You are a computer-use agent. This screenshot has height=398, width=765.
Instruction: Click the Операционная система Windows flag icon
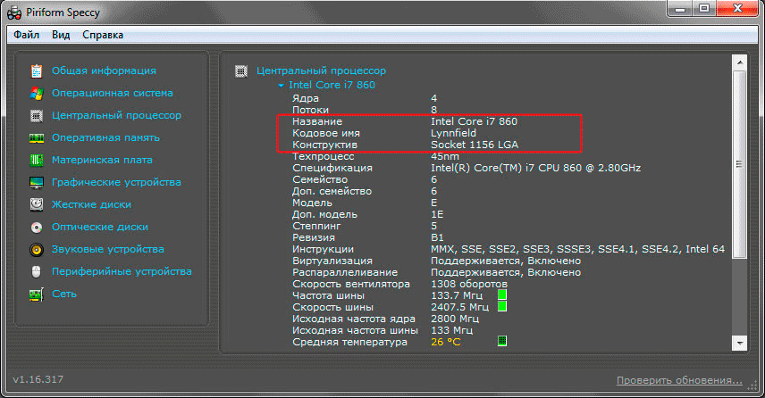[x=37, y=93]
